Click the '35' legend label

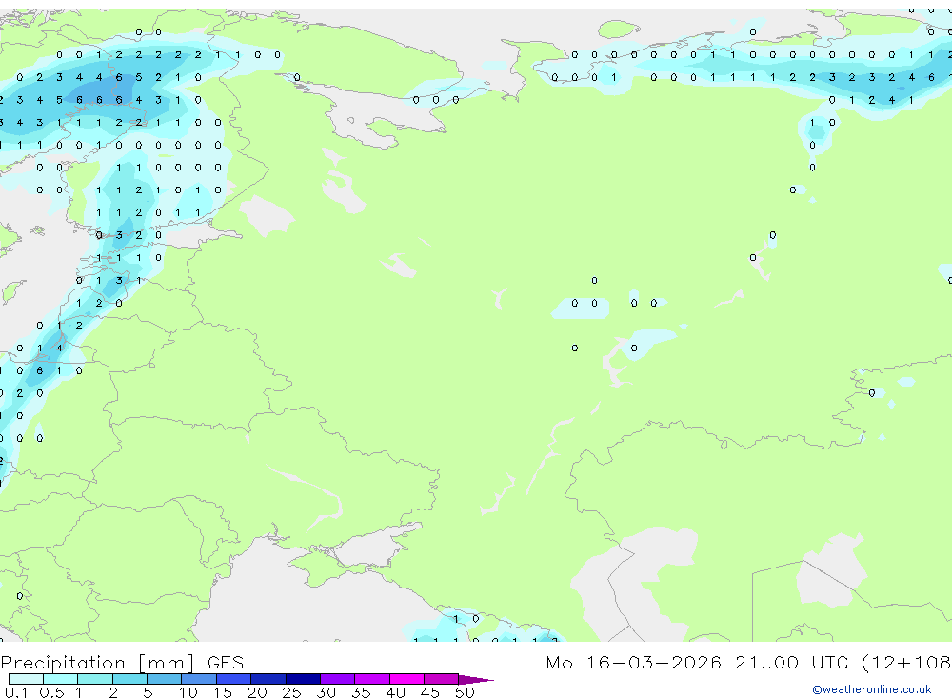click(361, 692)
